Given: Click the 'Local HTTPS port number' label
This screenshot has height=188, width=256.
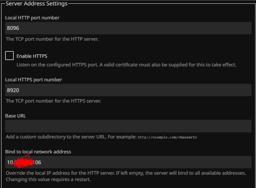Looking at the screenshot, I should (x=33, y=80).
